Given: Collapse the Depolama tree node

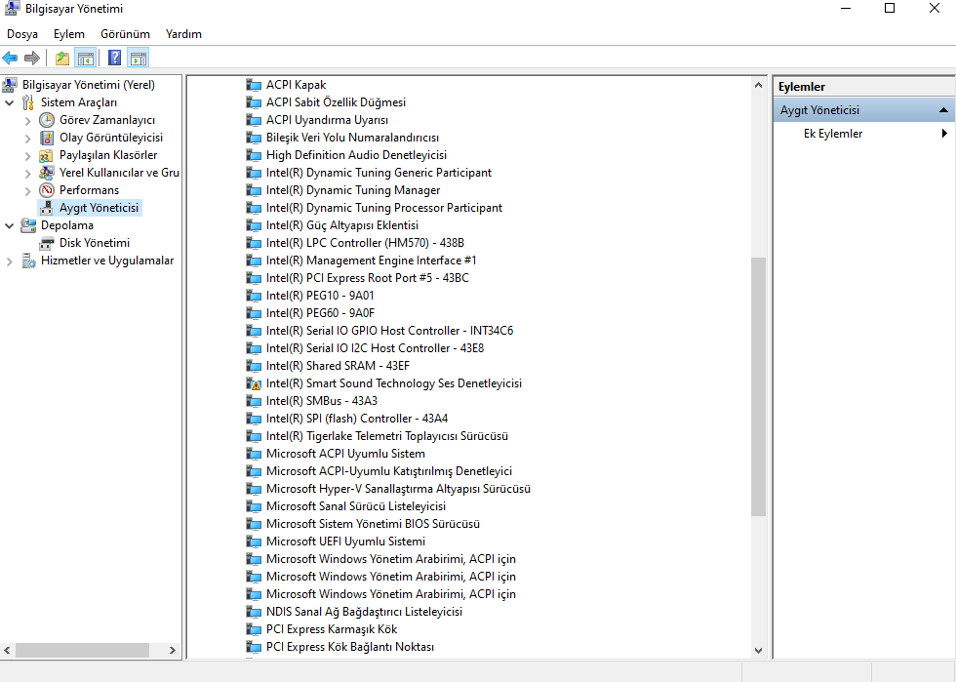Looking at the screenshot, I should 9,225.
